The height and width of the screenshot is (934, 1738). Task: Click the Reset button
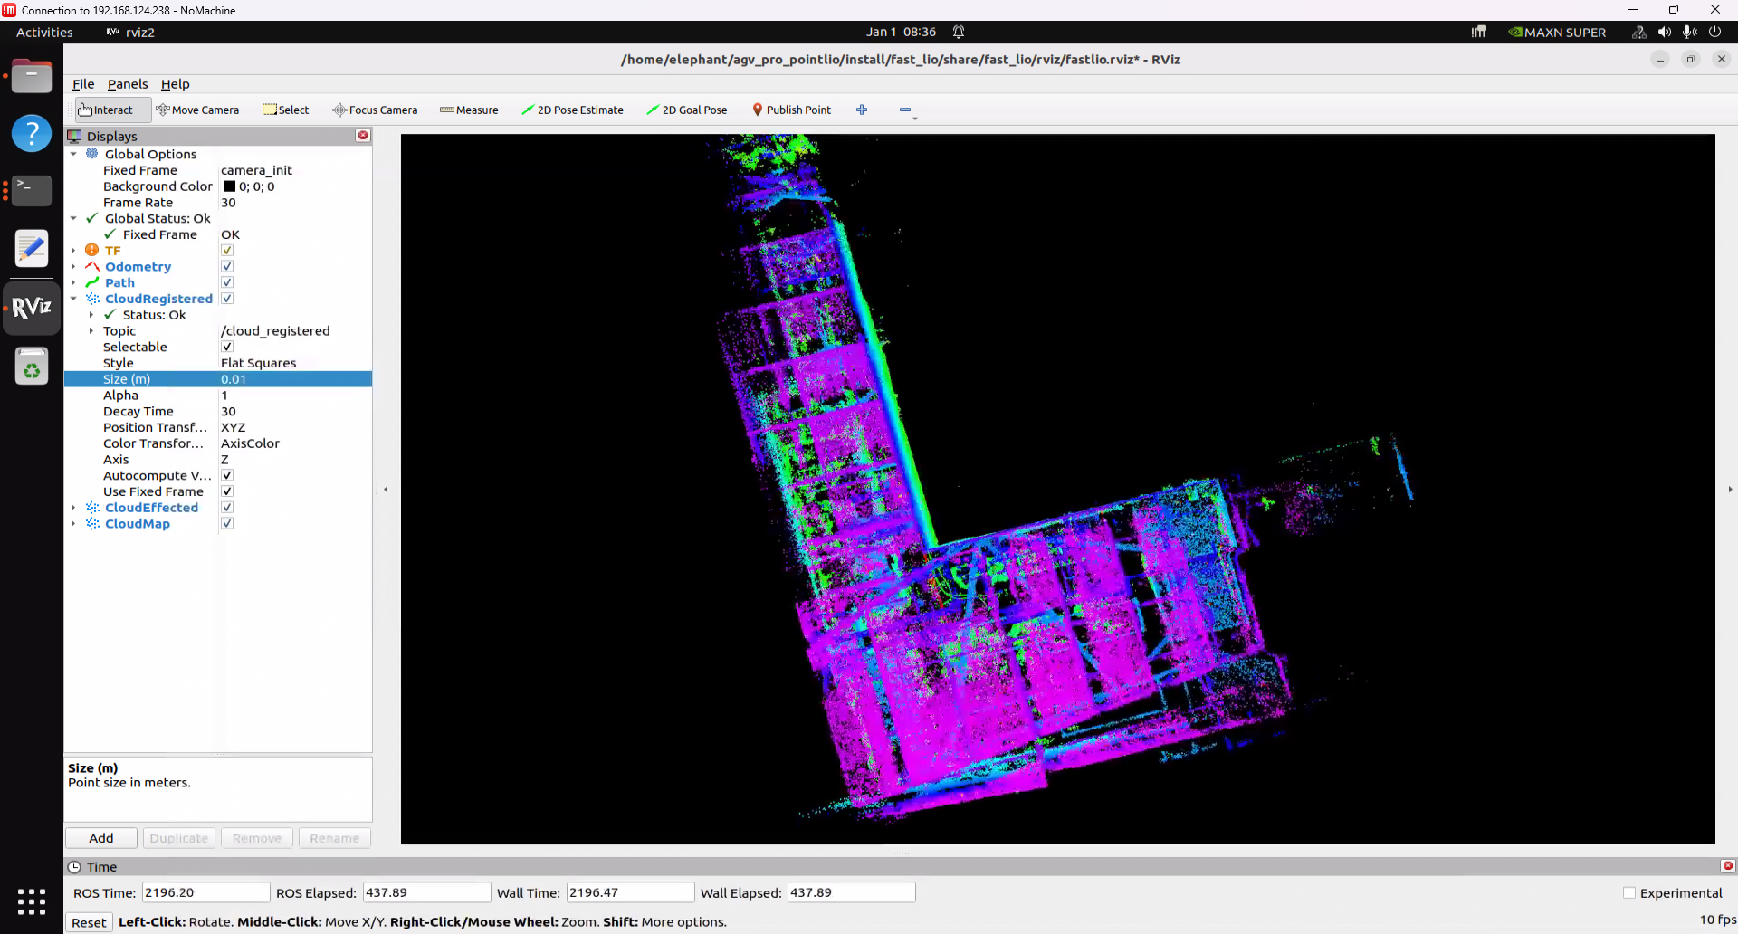pyautogui.click(x=89, y=922)
